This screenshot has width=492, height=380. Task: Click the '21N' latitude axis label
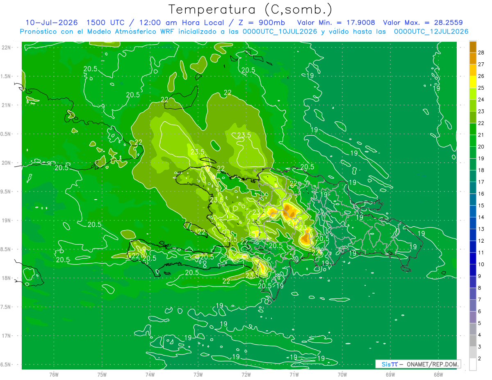6,105
